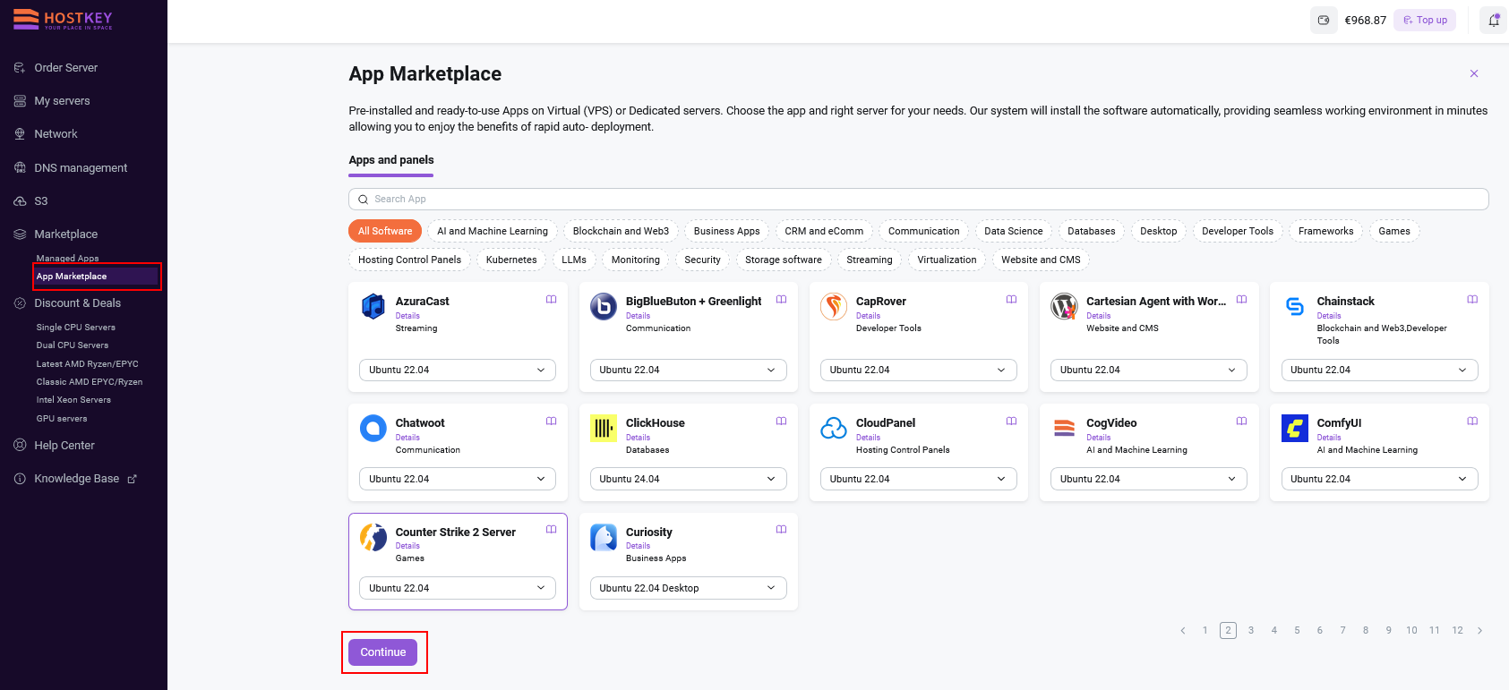
Task: Select the ClickHouse app logo
Action: 604,429
